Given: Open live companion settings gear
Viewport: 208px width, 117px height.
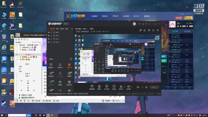Looking at the screenshot, I should (146, 87).
